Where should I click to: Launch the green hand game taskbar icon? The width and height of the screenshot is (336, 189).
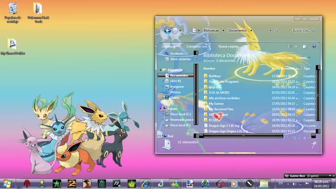(x=102, y=184)
